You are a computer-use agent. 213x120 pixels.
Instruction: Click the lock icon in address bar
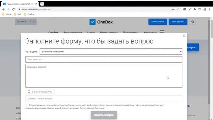20,9
